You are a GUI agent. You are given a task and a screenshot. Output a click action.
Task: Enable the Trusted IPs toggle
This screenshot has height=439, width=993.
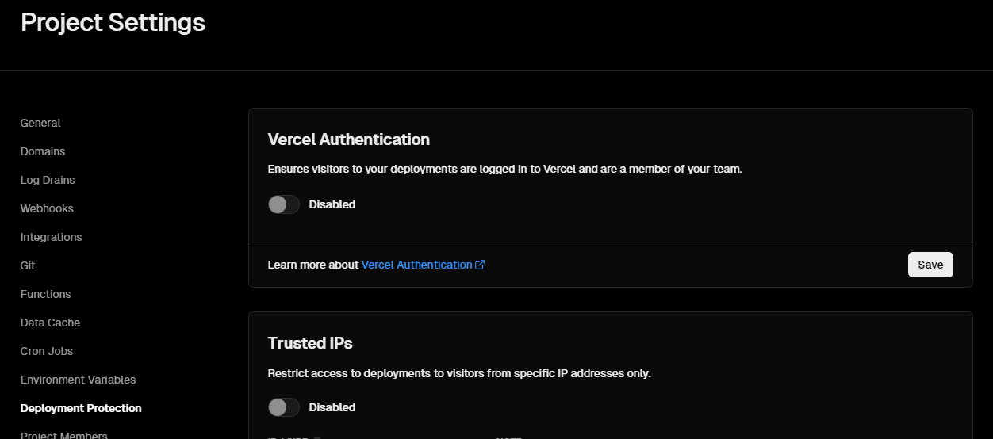click(x=283, y=407)
